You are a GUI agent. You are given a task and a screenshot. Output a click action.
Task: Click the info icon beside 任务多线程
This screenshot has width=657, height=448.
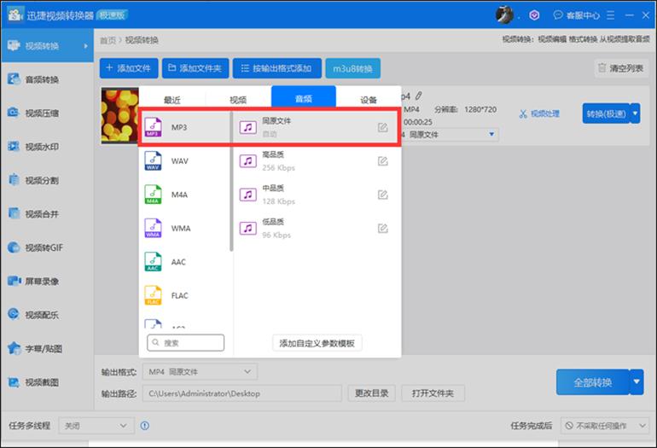[x=145, y=426]
